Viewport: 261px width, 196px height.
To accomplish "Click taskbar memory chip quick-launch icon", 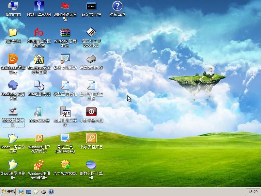I will 44,192.
